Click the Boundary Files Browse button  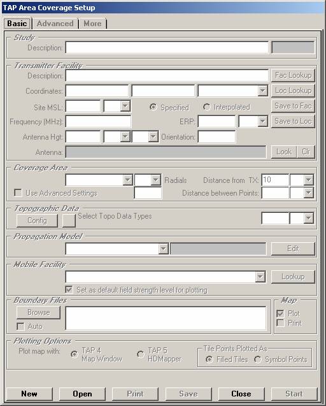[x=38, y=312]
